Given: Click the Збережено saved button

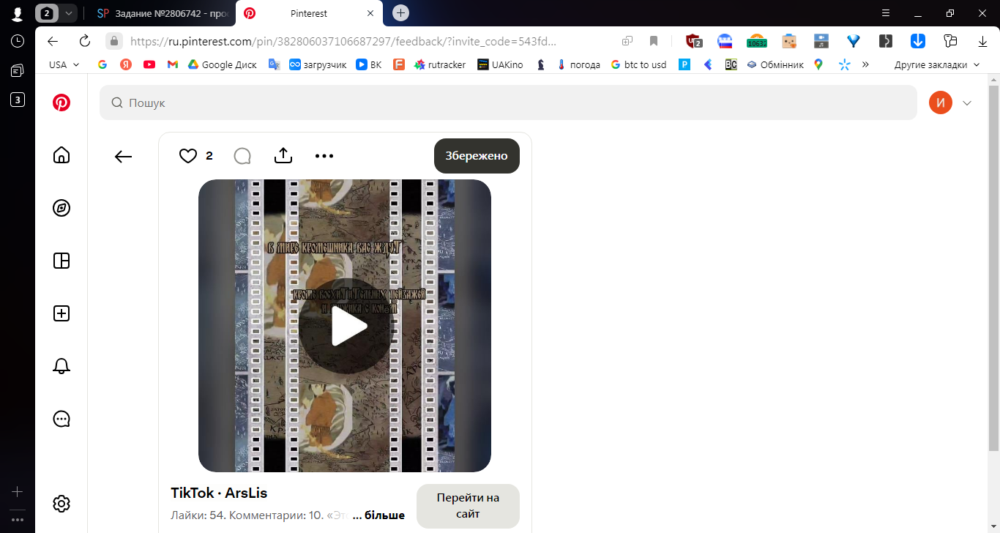Looking at the screenshot, I should coord(477,156).
